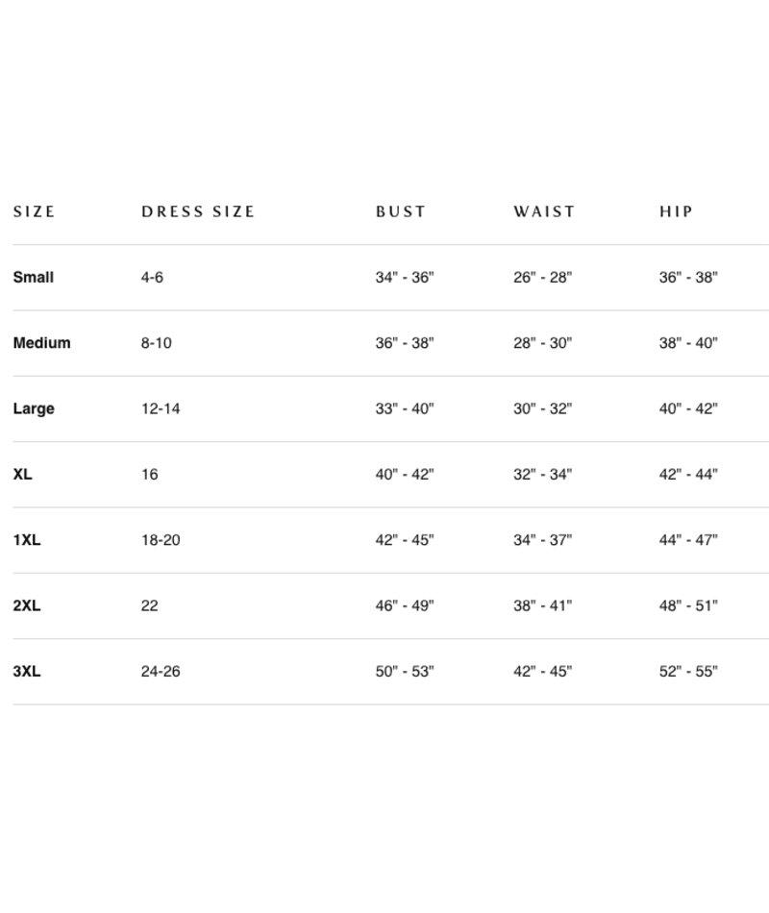
Task: Click the 3XL bust value 50" - 53"
Action: coord(405,672)
